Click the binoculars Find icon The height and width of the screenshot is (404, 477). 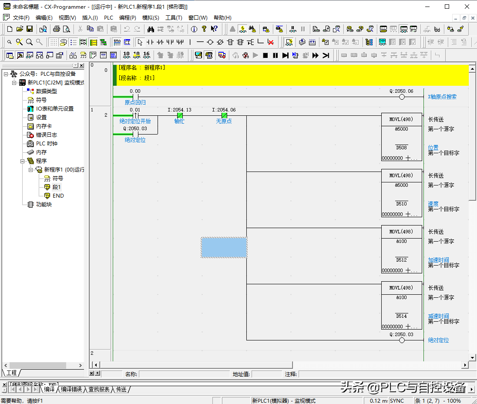click(151, 29)
